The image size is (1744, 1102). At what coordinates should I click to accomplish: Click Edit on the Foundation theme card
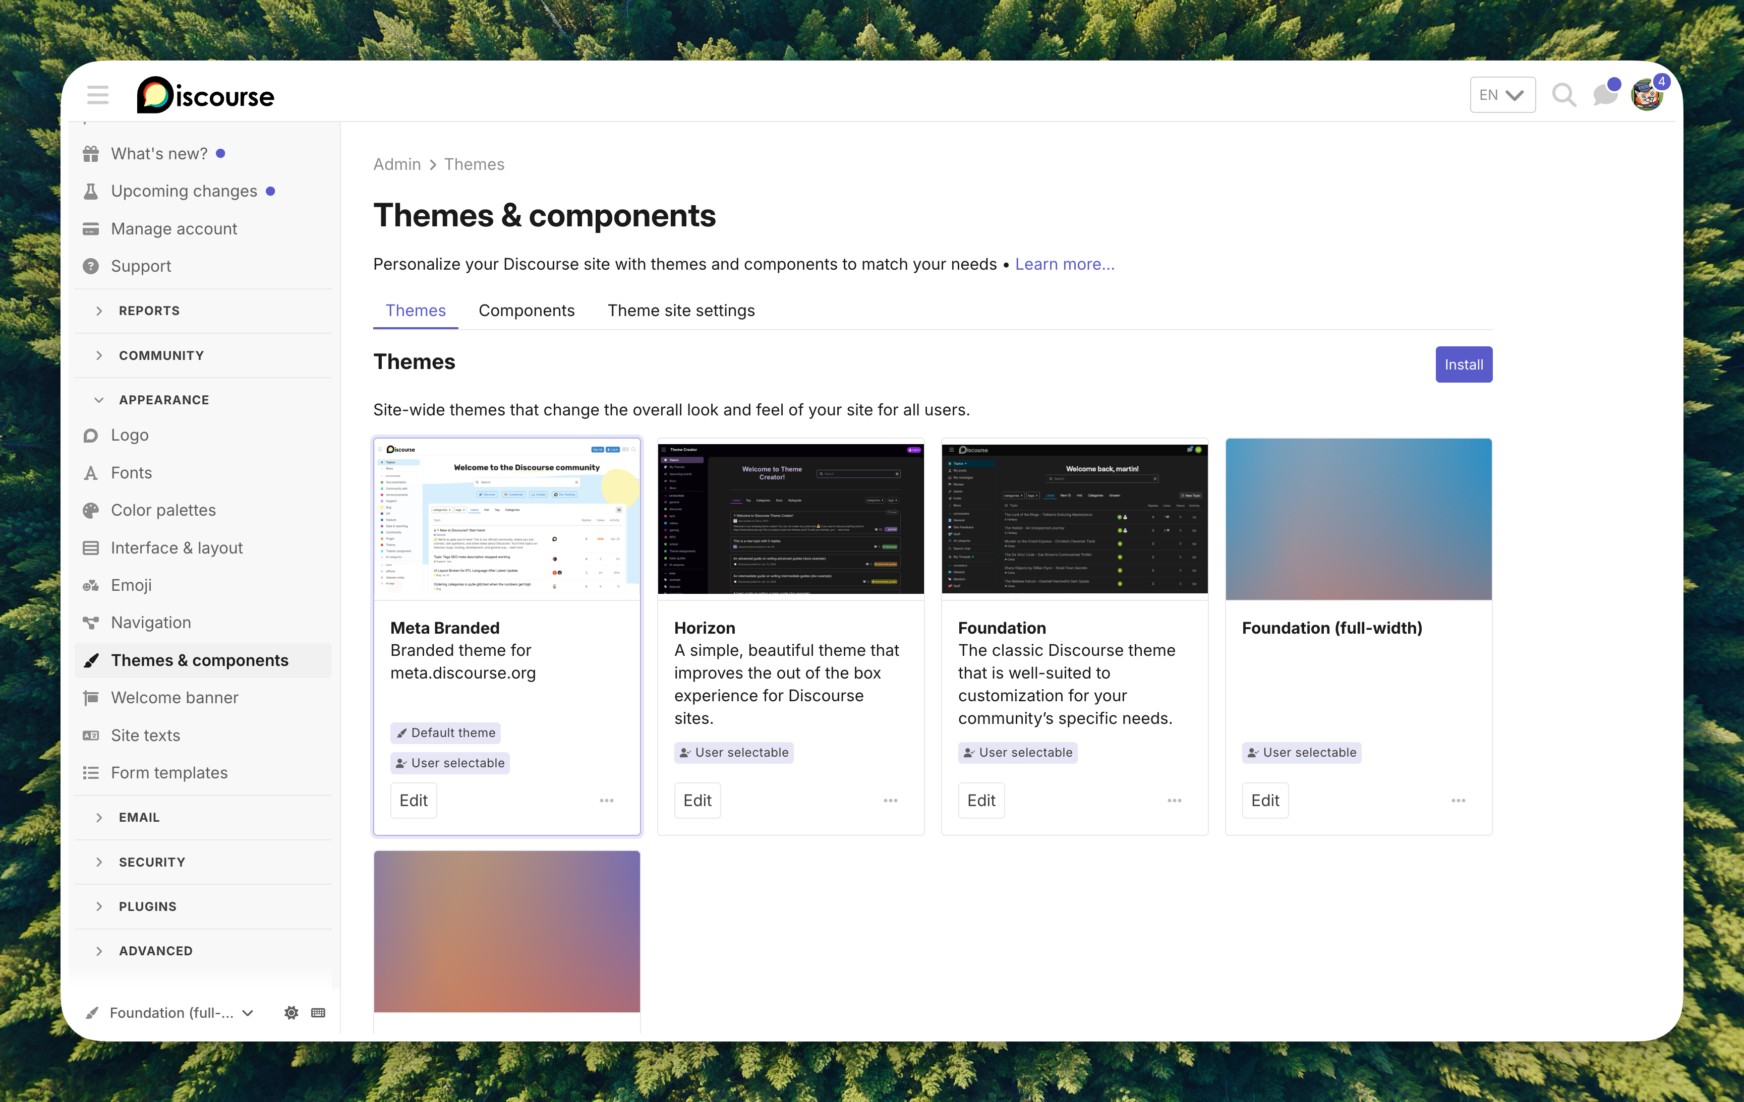(x=980, y=800)
